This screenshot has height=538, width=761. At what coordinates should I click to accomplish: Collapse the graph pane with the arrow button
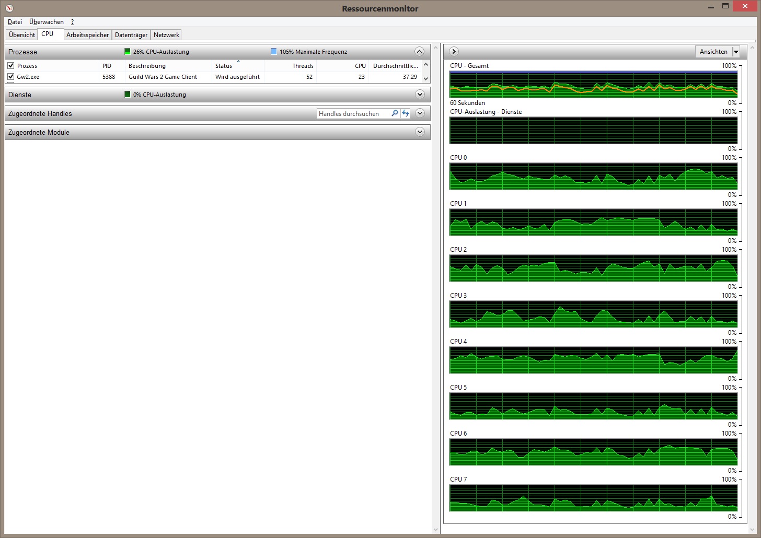pyautogui.click(x=454, y=51)
